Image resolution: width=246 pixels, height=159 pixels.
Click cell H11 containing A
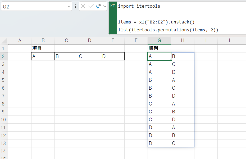point(183,128)
